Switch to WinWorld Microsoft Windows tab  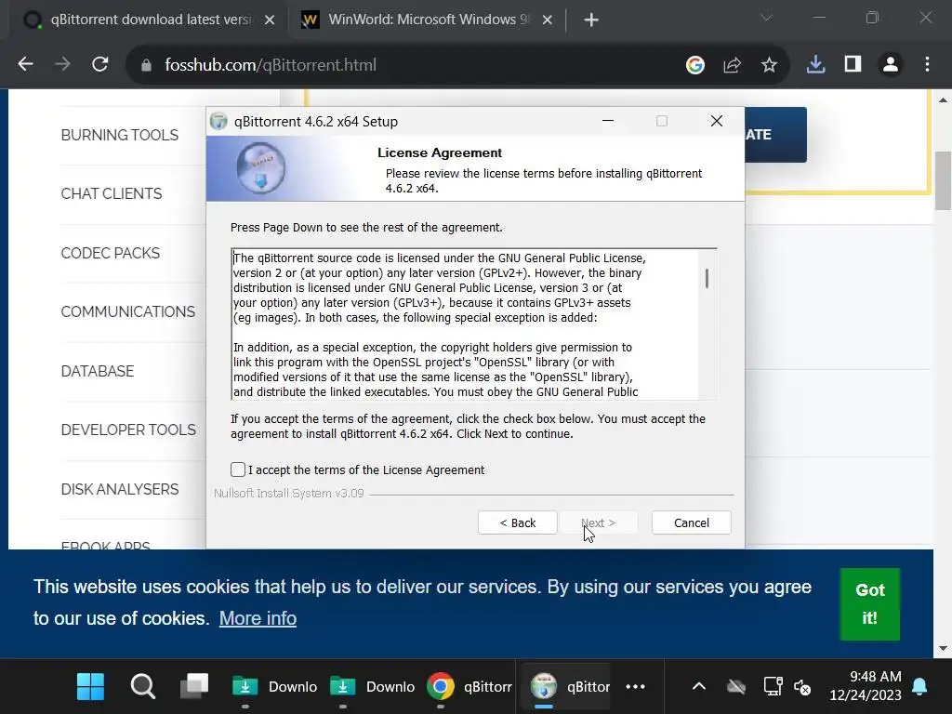point(428,20)
